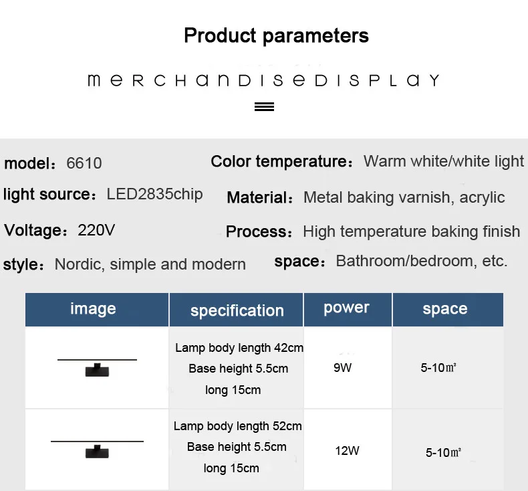Screen dimensions: 528x491
Task: Click the "MERCHANDISE DISPLAY" subtitle text
Action: point(264,80)
